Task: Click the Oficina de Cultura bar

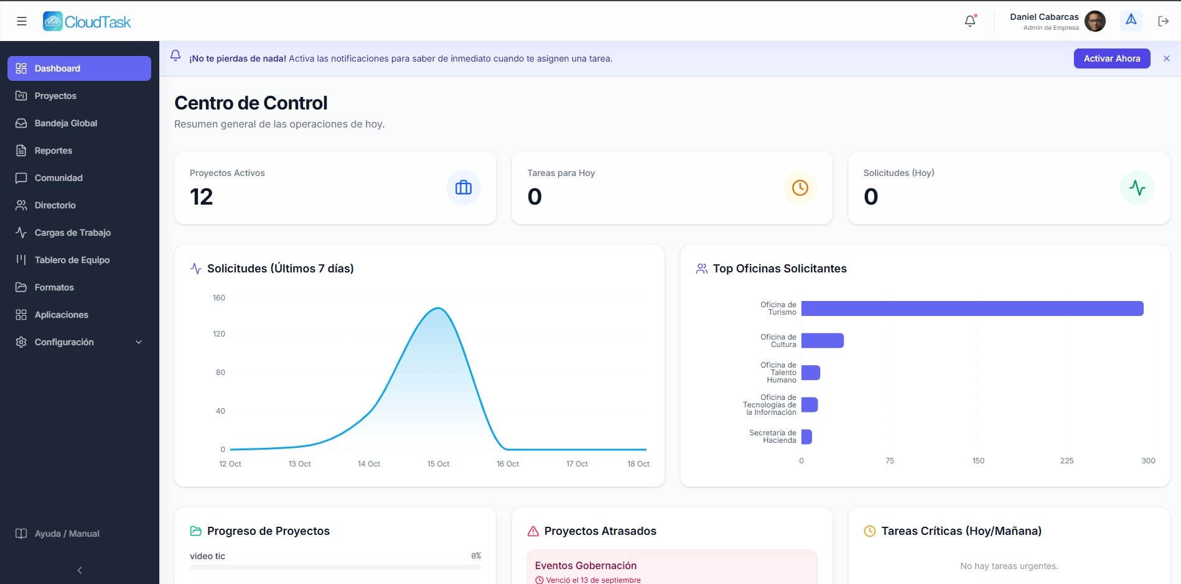Action: tap(823, 341)
